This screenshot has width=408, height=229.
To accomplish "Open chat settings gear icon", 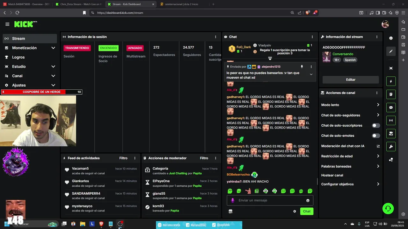I will coord(295,211).
